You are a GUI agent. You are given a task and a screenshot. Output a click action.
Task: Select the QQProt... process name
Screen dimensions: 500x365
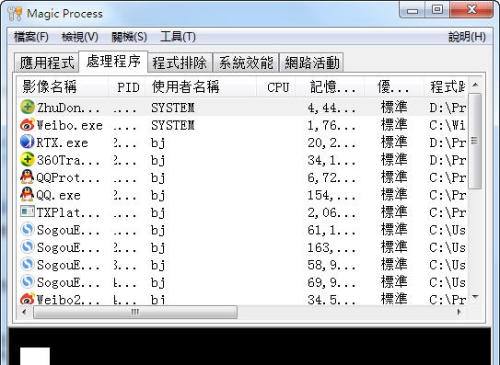(68, 177)
